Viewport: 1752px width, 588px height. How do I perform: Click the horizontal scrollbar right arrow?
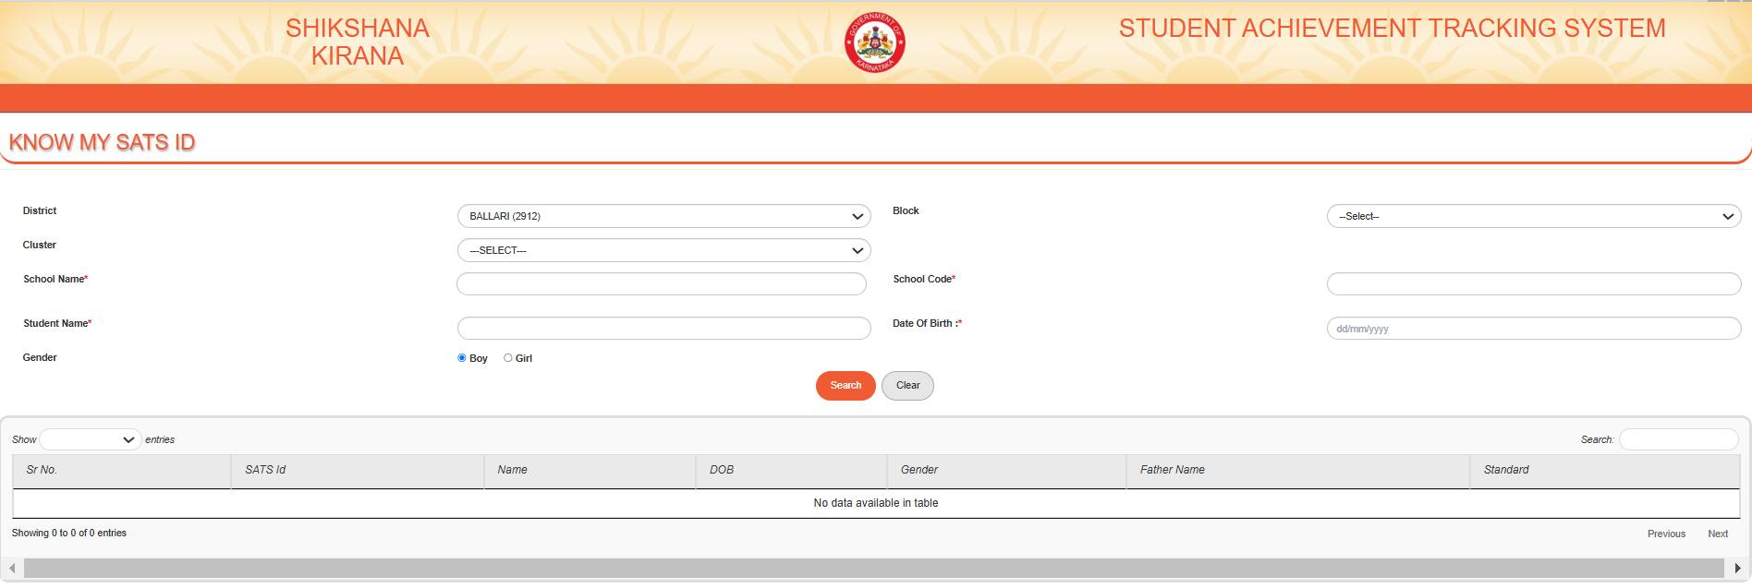[x=1737, y=568]
